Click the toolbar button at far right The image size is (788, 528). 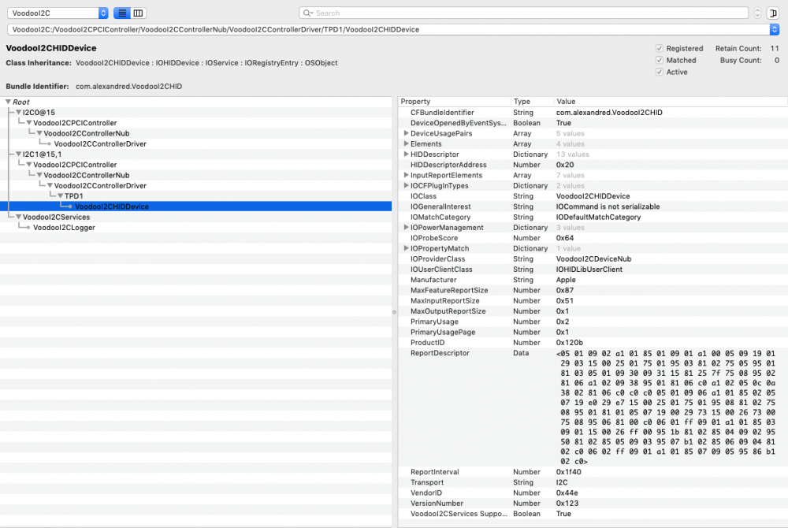click(x=773, y=13)
